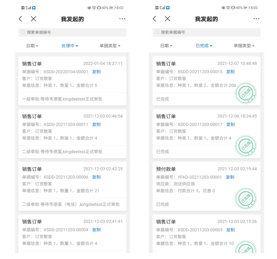Tap search magnifier icon in right screen

point(157,32)
